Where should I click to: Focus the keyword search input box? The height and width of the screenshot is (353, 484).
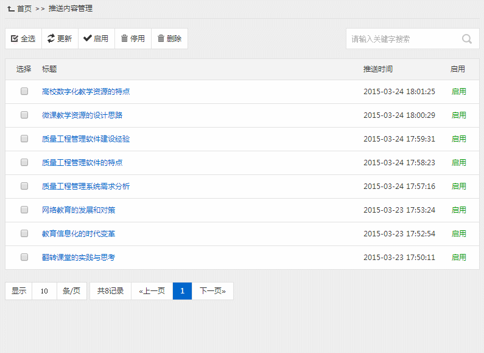(x=402, y=39)
